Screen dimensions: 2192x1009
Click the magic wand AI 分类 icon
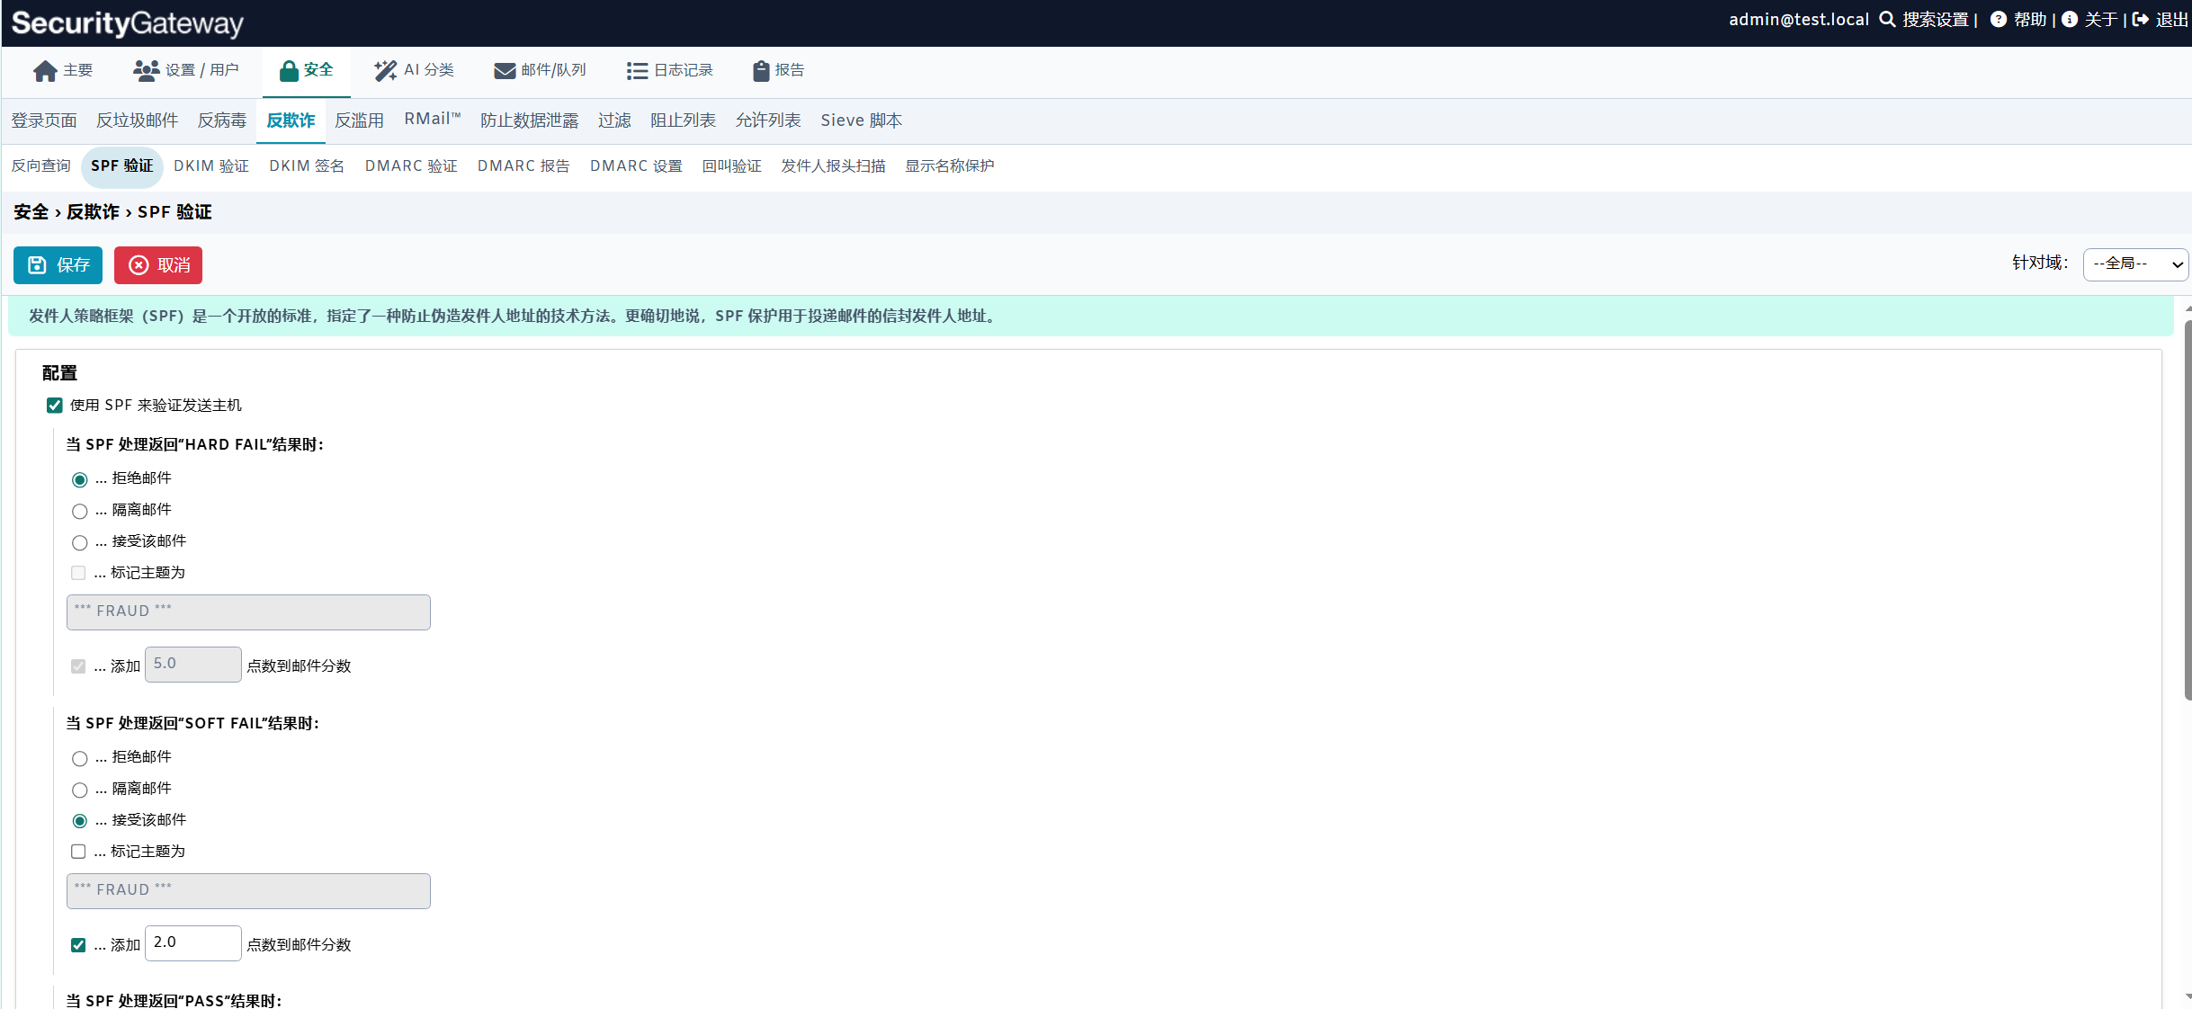386,71
